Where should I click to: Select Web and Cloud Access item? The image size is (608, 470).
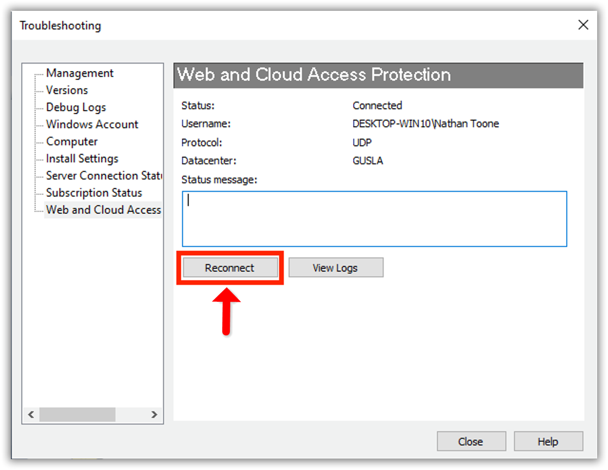[x=103, y=210]
